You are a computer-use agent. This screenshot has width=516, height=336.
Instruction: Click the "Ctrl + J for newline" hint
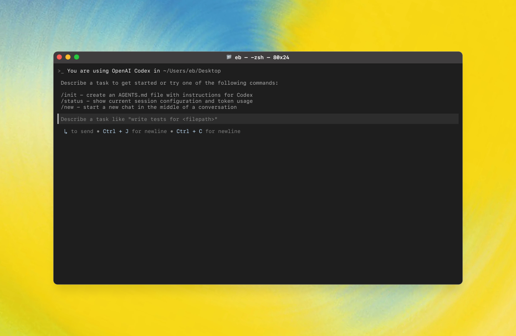click(x=135, y=131)
